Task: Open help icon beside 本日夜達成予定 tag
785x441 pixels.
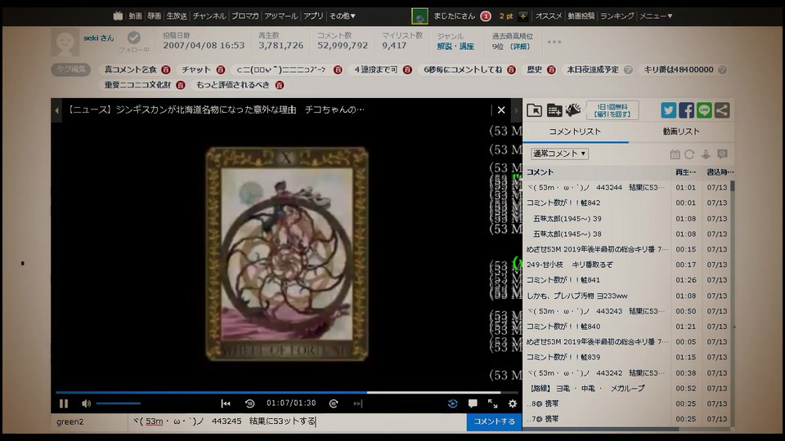Action: pos(628,69)
